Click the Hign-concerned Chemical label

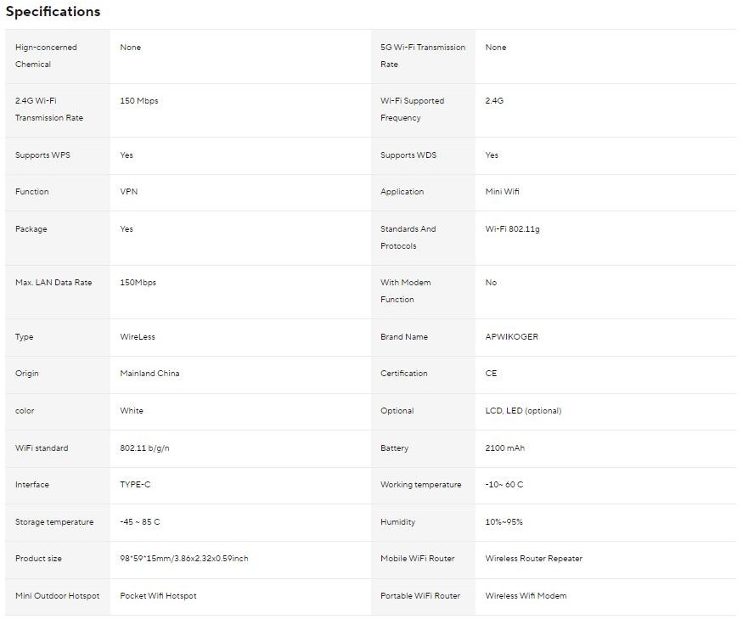tap(46, 56)
